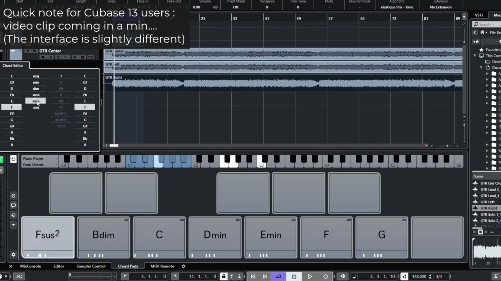Toggle mute M on the GTR Center track

pos(27,51)
